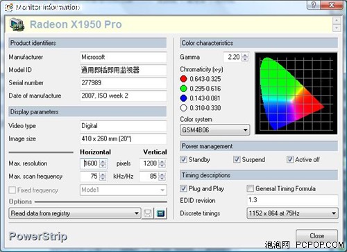Open the Read data from registry dropdown
The height and width of the screenshot is (252, 347).
click(x=75, y=213)
